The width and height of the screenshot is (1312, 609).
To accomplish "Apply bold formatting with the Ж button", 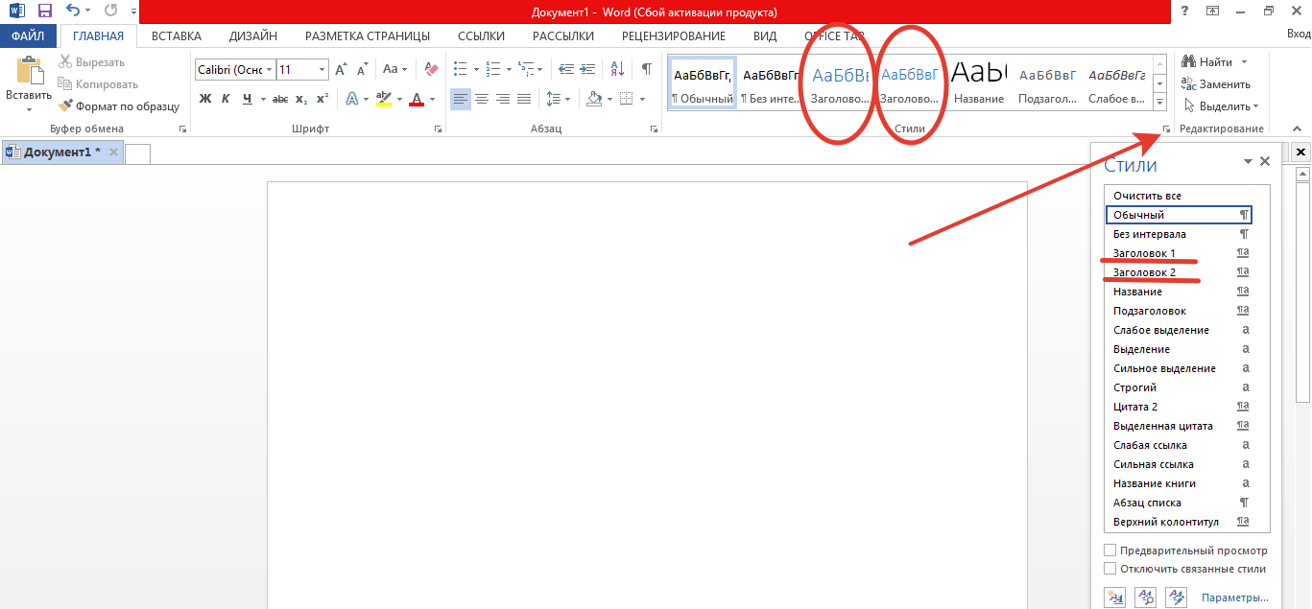I will coord(205,99).
